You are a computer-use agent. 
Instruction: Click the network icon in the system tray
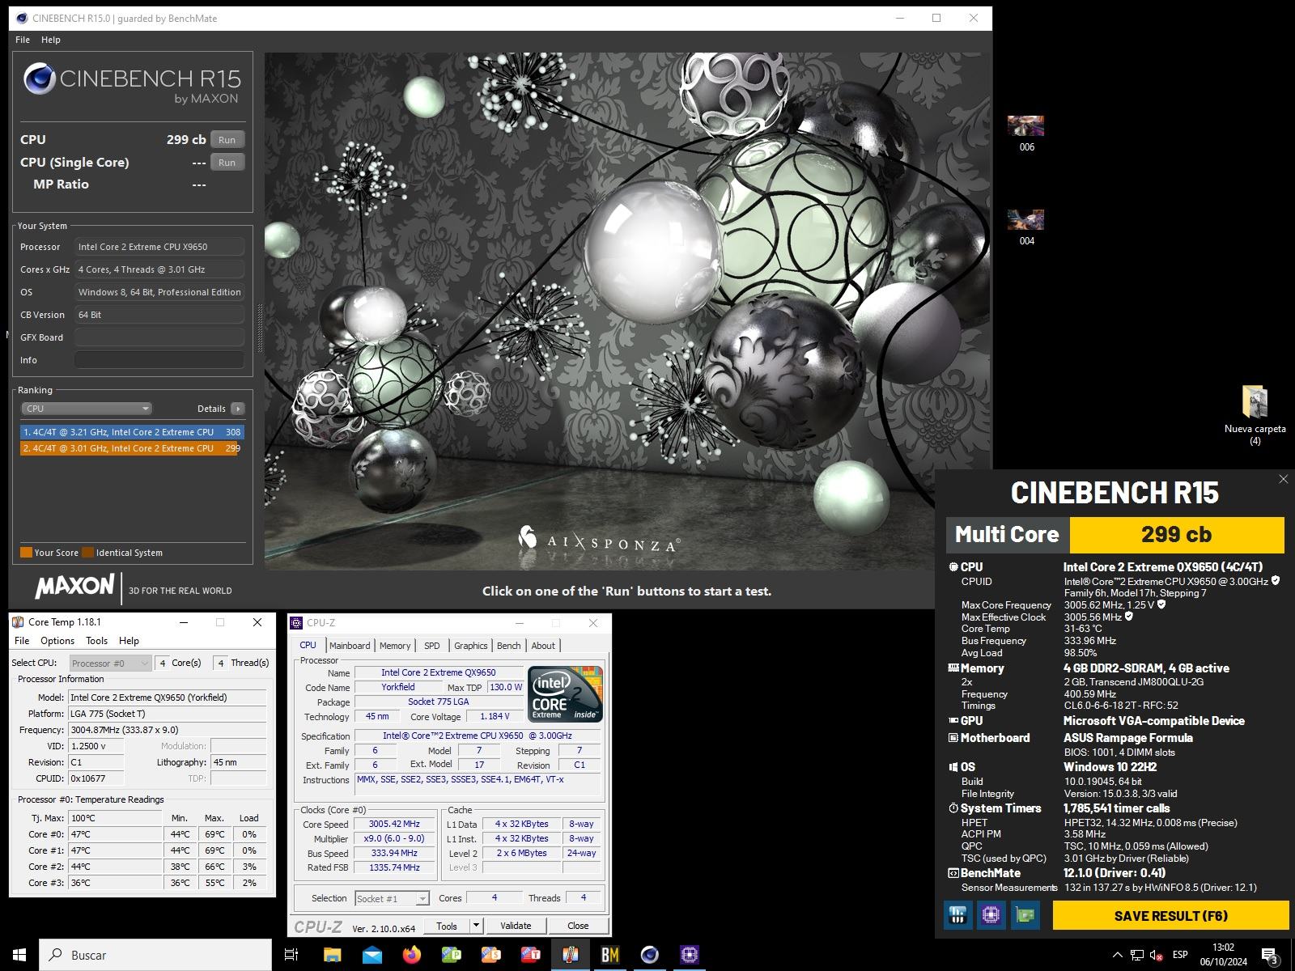1137,955
